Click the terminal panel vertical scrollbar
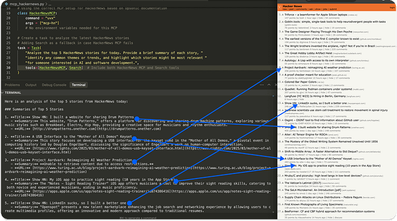Screen dimensions: 397x221 point(273,154)
